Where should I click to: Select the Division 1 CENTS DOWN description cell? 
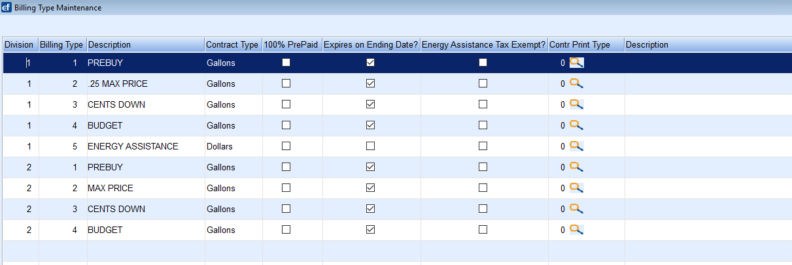pyautogui.click(x=145, y=104)
